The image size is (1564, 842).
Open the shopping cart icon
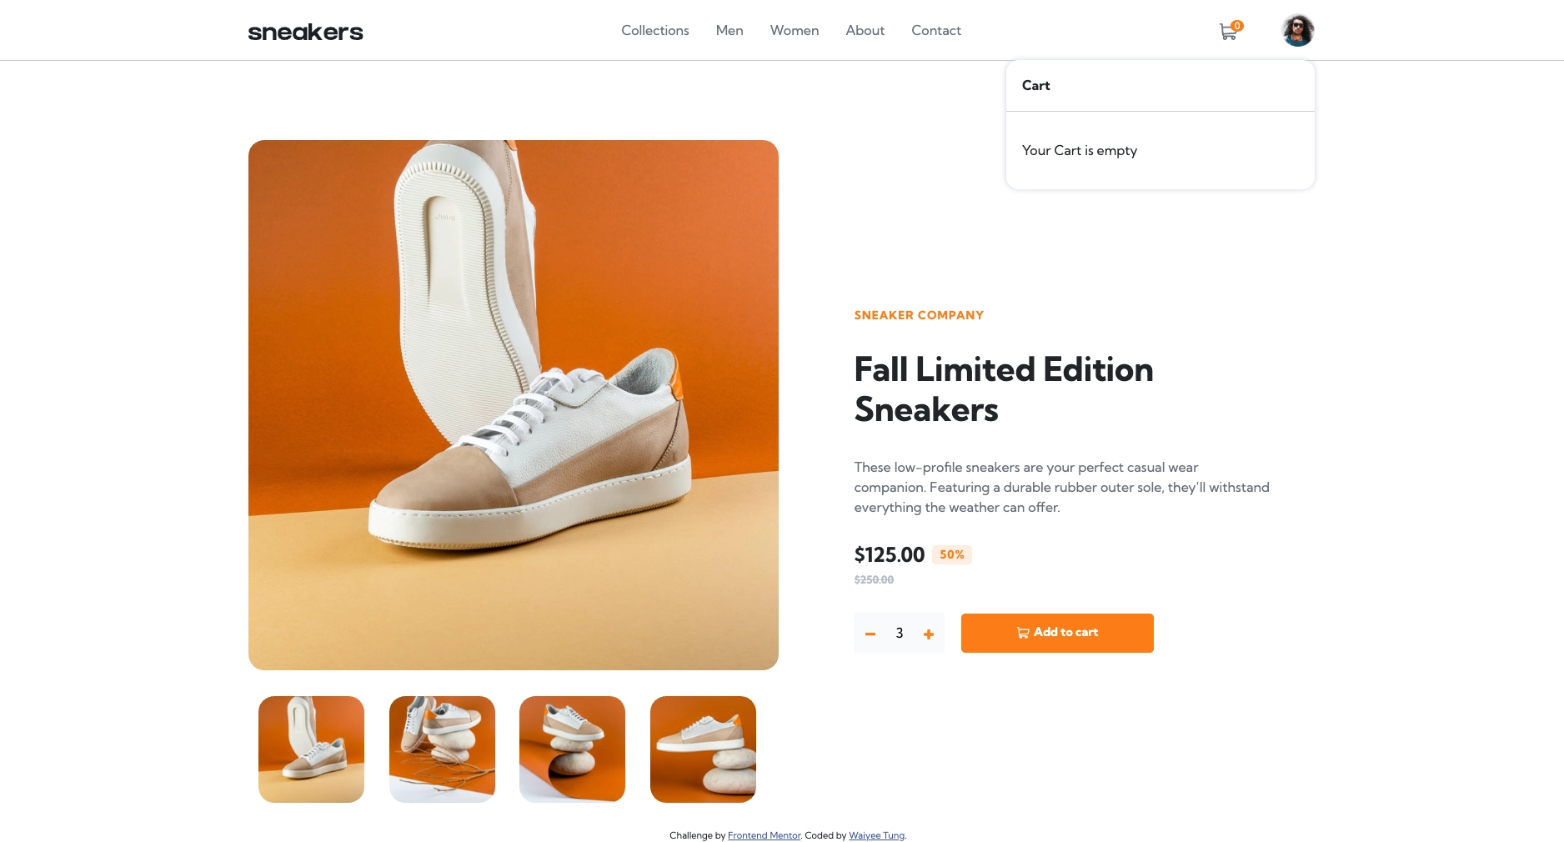pyautogui.click(x=1228, y=32)
